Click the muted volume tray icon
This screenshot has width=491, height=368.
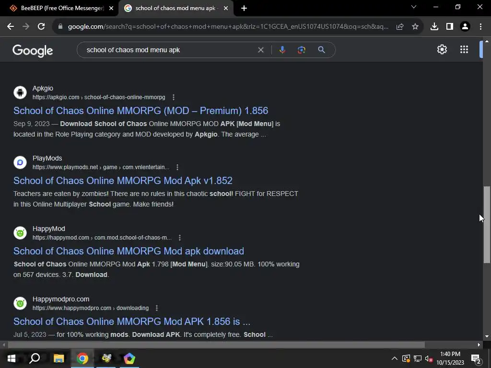429,359
